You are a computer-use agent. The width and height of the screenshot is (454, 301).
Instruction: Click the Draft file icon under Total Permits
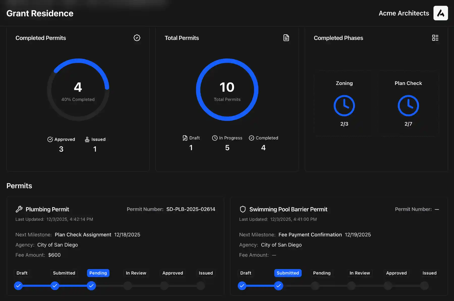(185, 138)
